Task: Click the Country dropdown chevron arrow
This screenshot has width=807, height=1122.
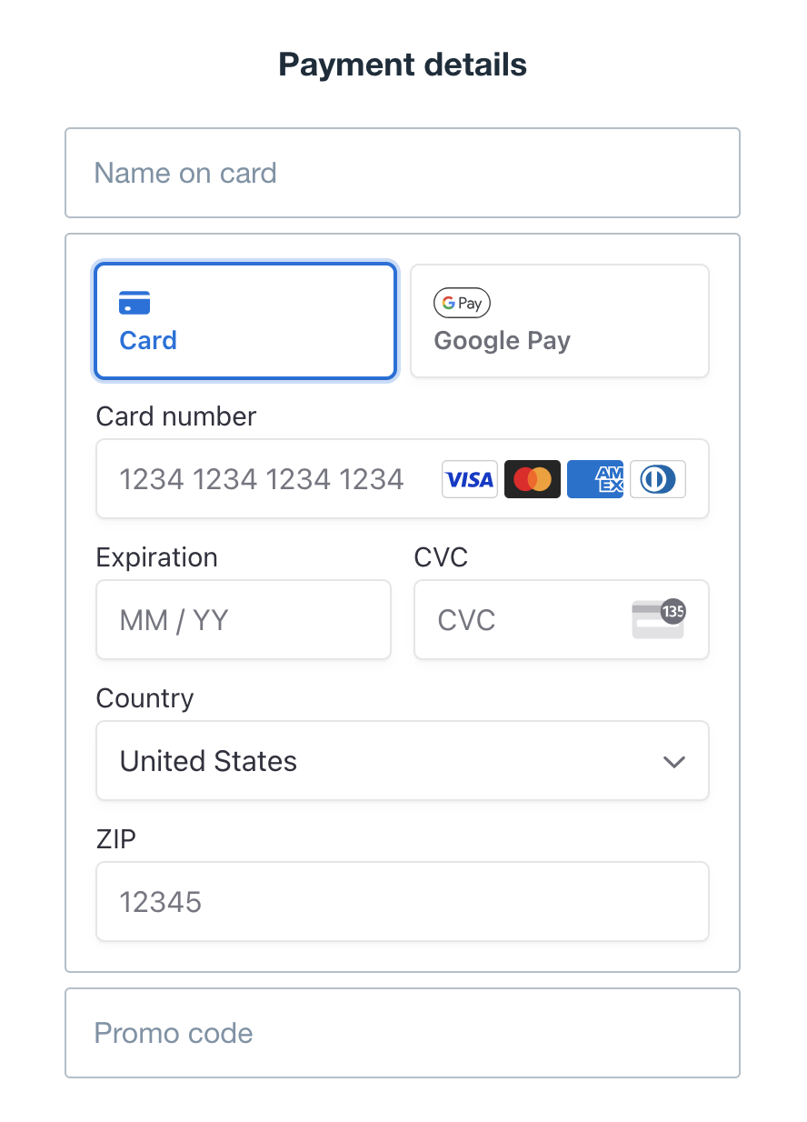Action: [x=673, y=762]
